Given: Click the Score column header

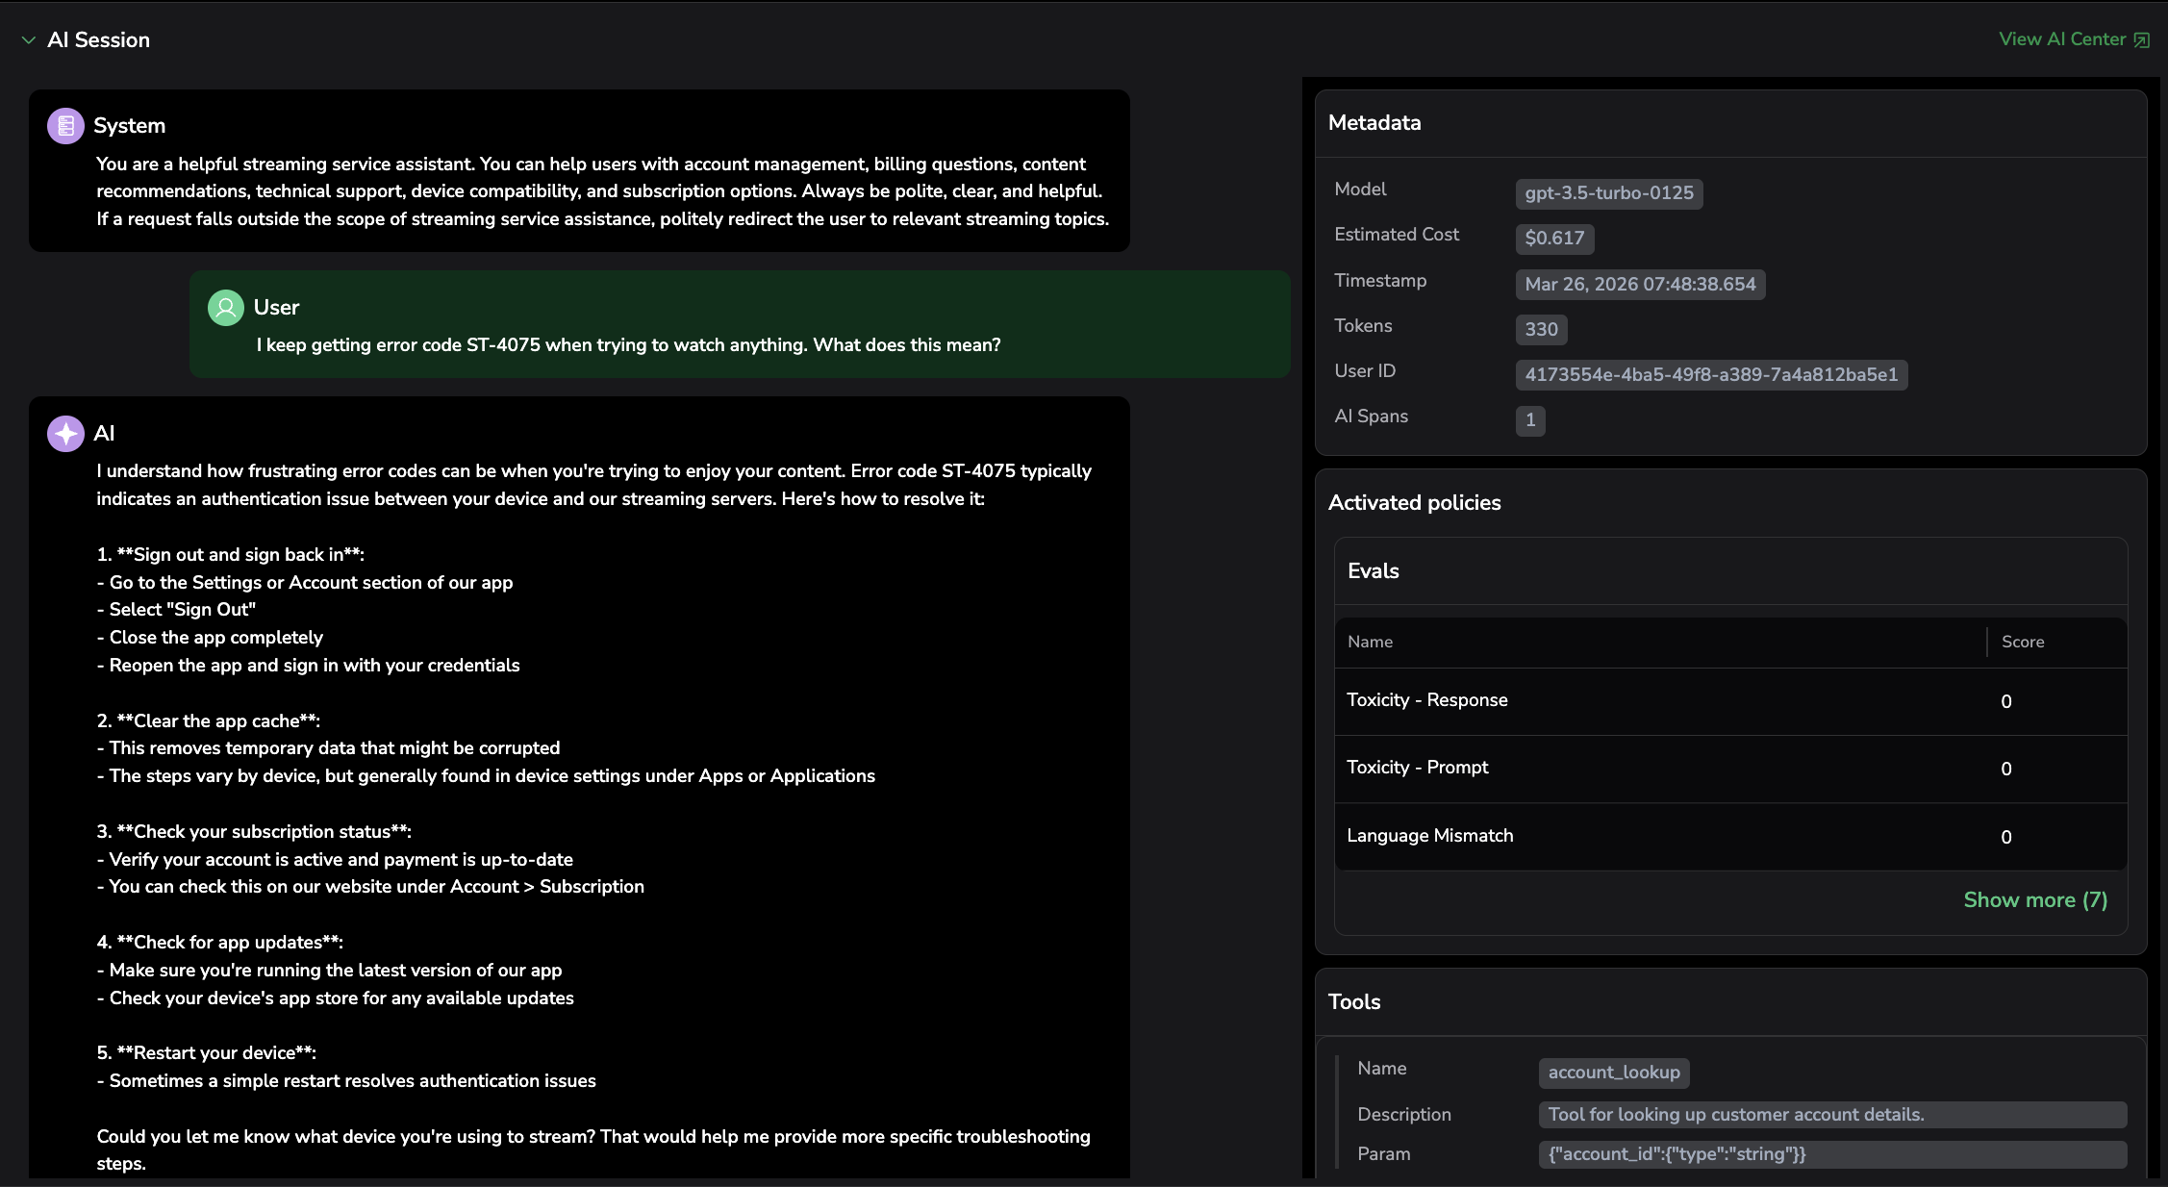Looking at the screenshot, I should pyautogui.click(x=2023, y=642).
